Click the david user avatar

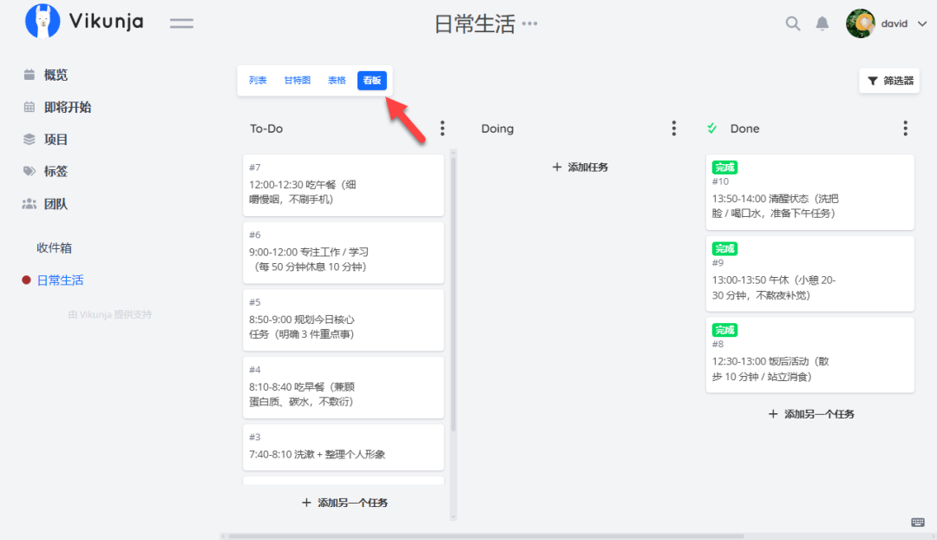(x=860, y=23)
